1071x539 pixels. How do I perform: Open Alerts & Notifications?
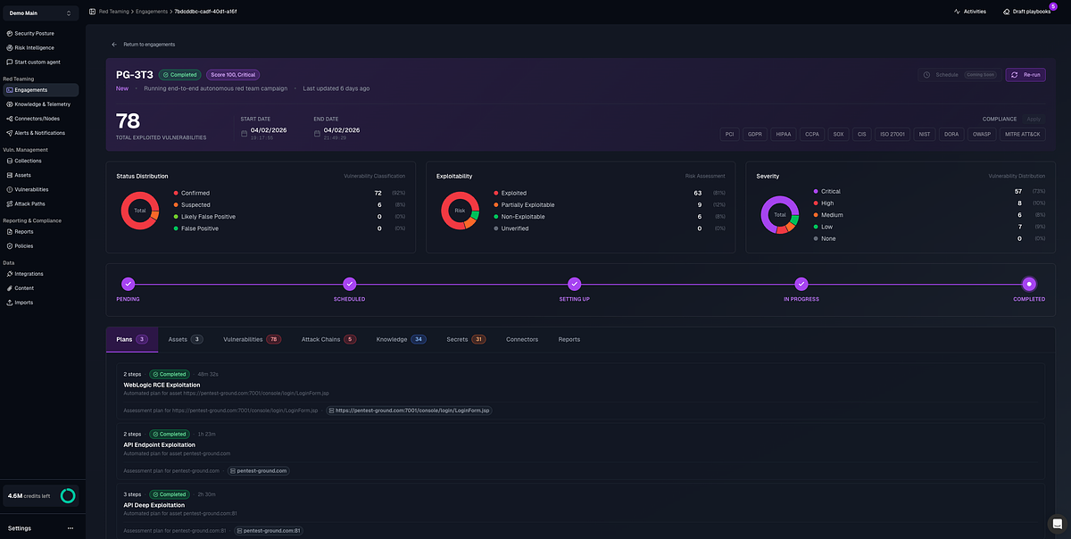click(40, 133)
